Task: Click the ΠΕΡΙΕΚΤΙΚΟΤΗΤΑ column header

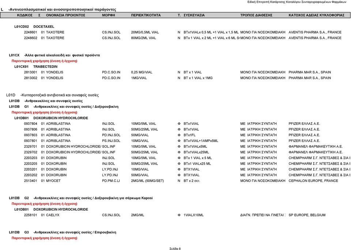Action: click(x=146, y=15)
